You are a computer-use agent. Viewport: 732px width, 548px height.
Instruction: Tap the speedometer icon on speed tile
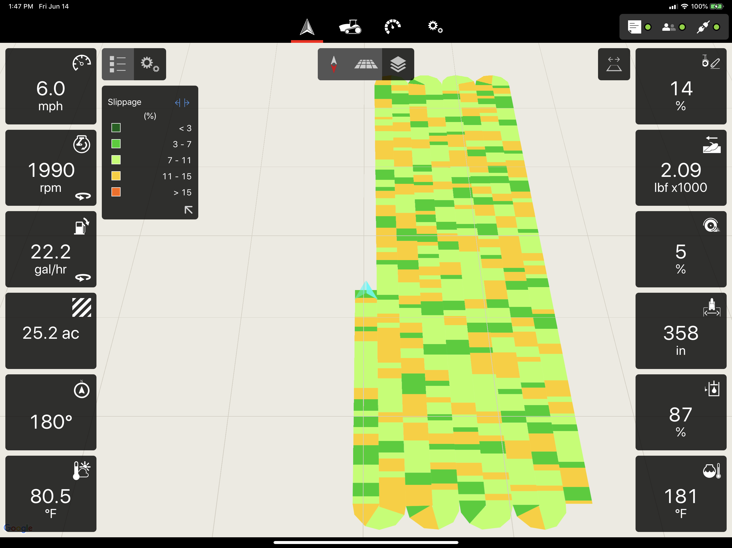point(81,63)
